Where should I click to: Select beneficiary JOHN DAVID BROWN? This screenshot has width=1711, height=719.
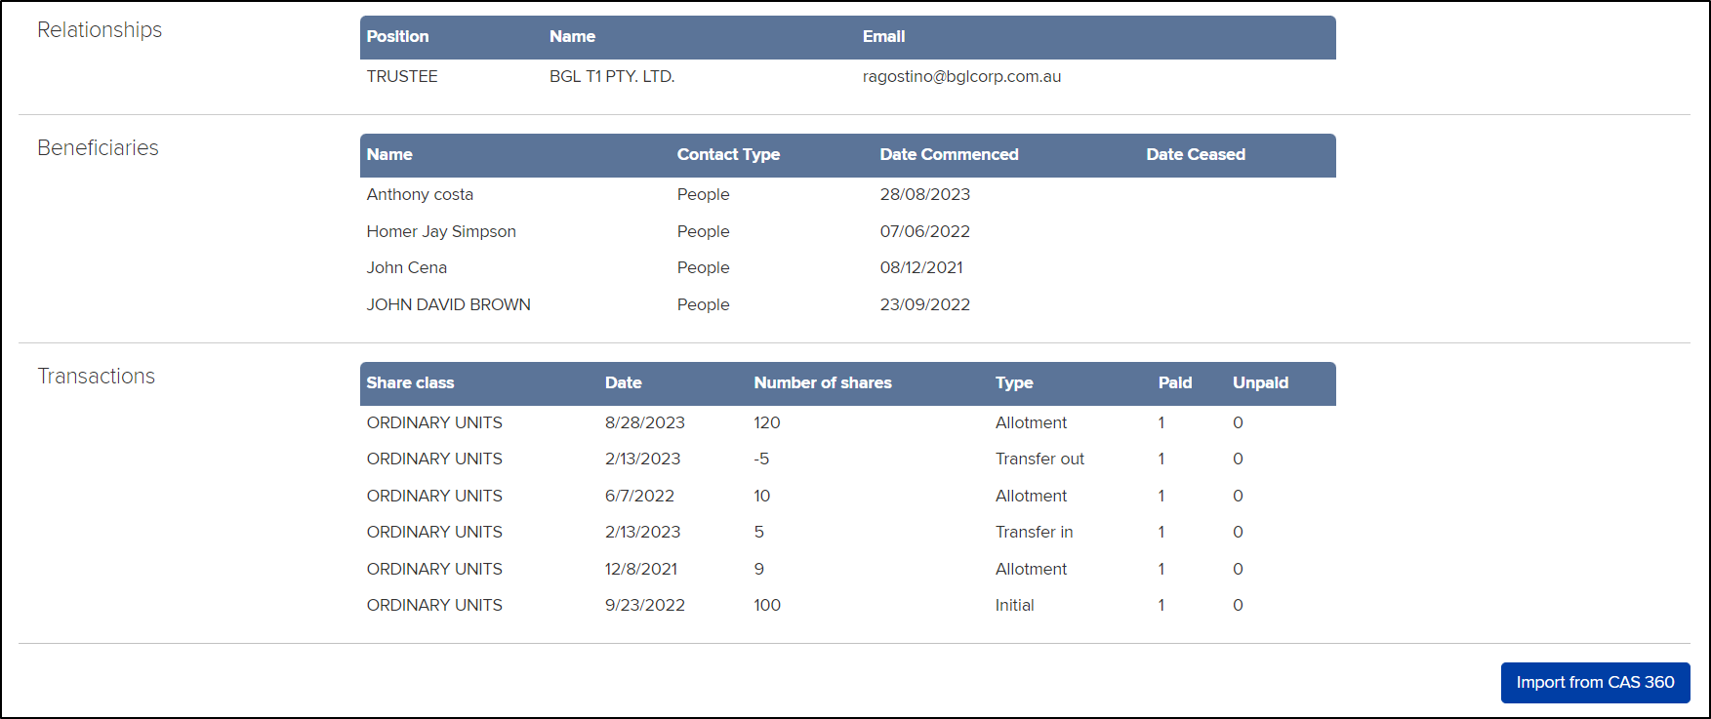coord(449,304)
